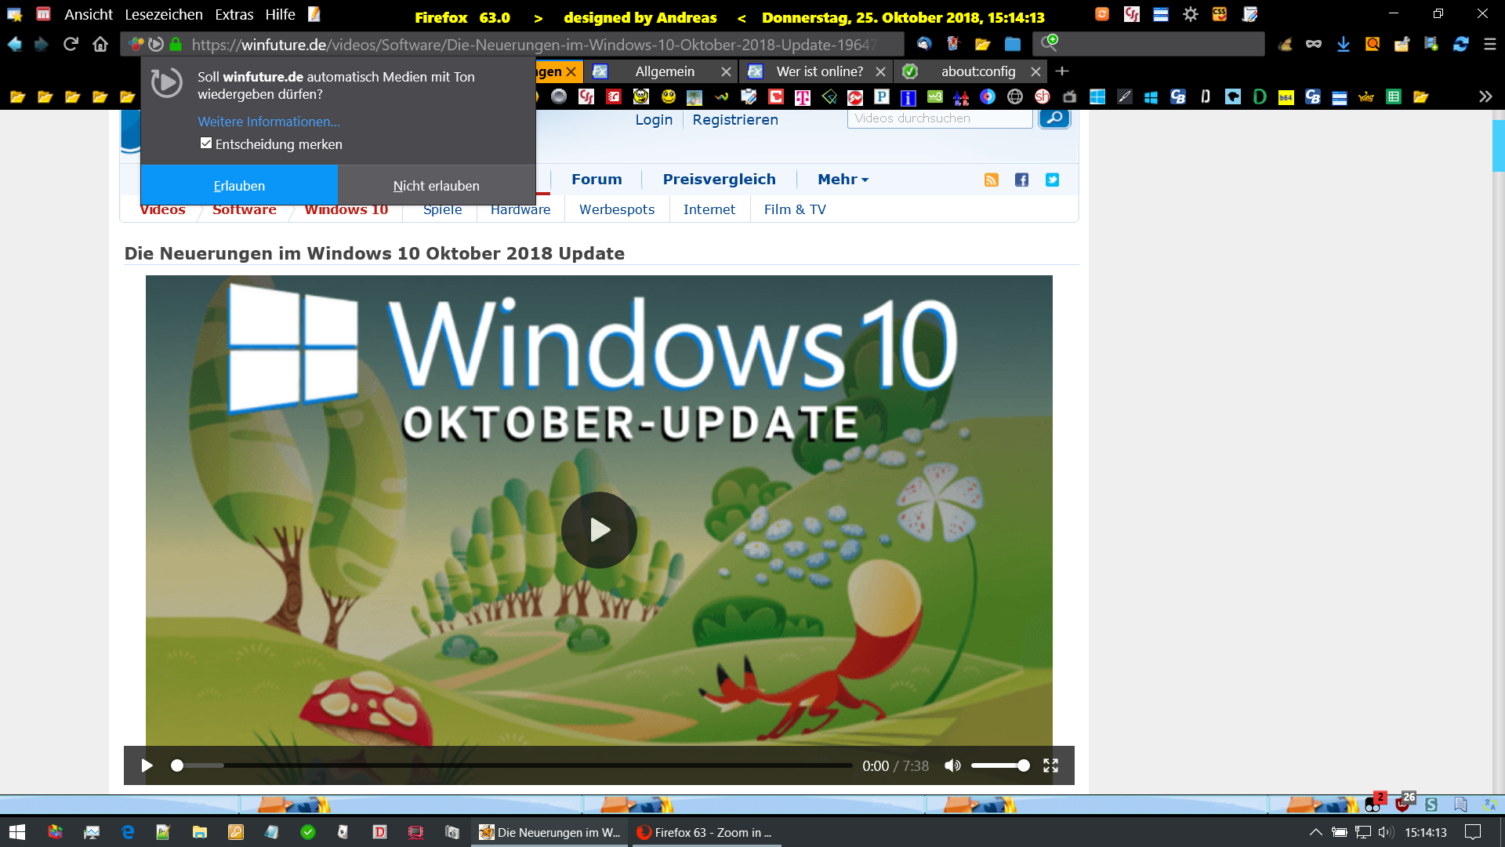This screenshot has width=1505, height=847.
Task: Open the hamburger application menu
Action: tap(1490, 44)
